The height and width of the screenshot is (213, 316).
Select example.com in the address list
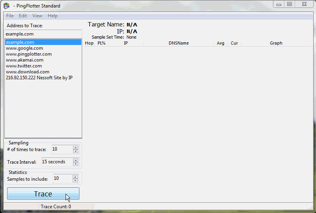tap(43, 42)
